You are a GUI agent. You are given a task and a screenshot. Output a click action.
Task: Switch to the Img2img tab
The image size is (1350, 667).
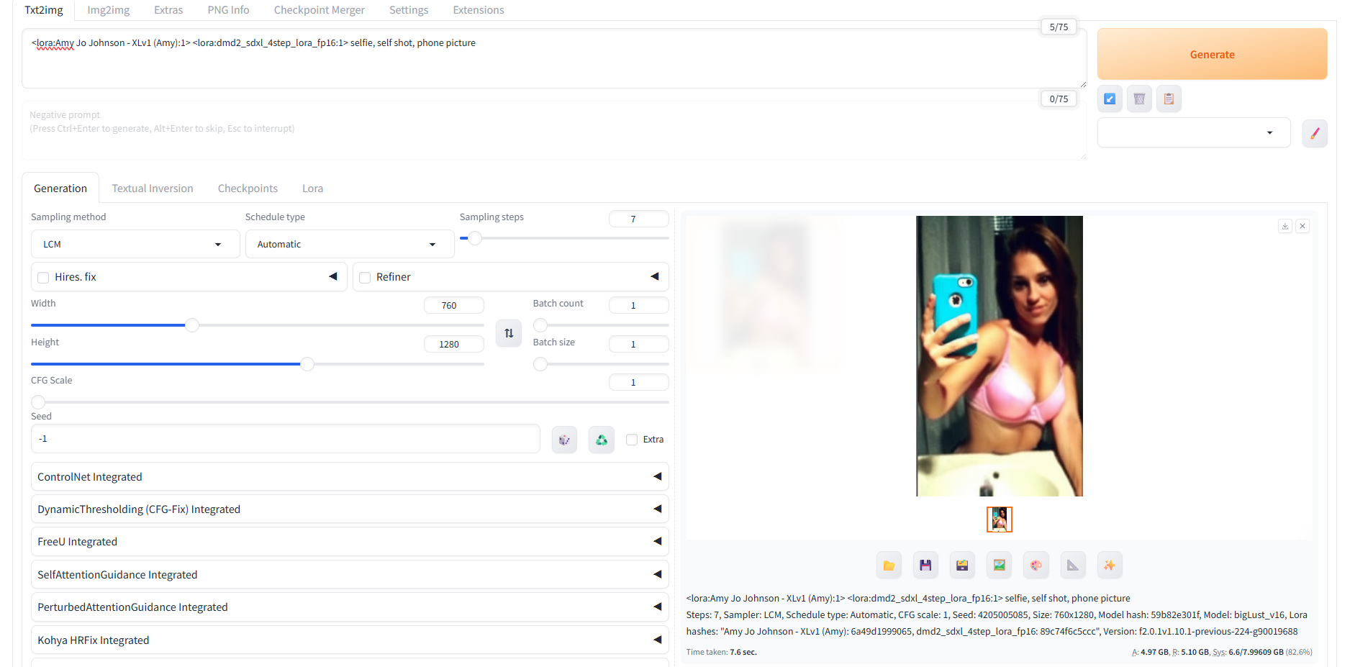(x=109, y=10)
